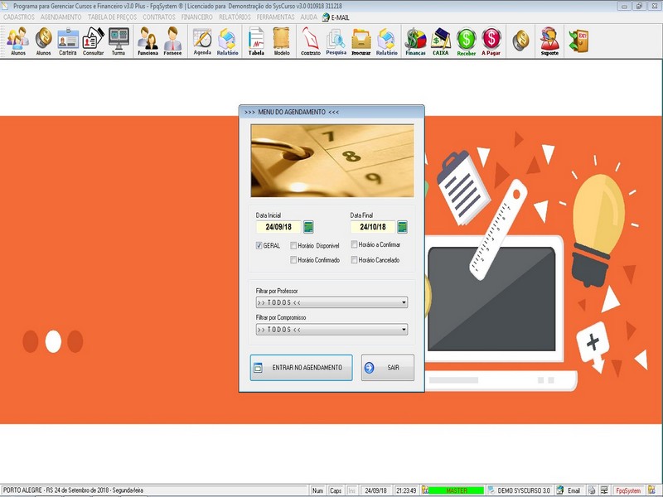Check the Horário Disponível checkbox
663x497 pixels.
[x=293, y=245]
